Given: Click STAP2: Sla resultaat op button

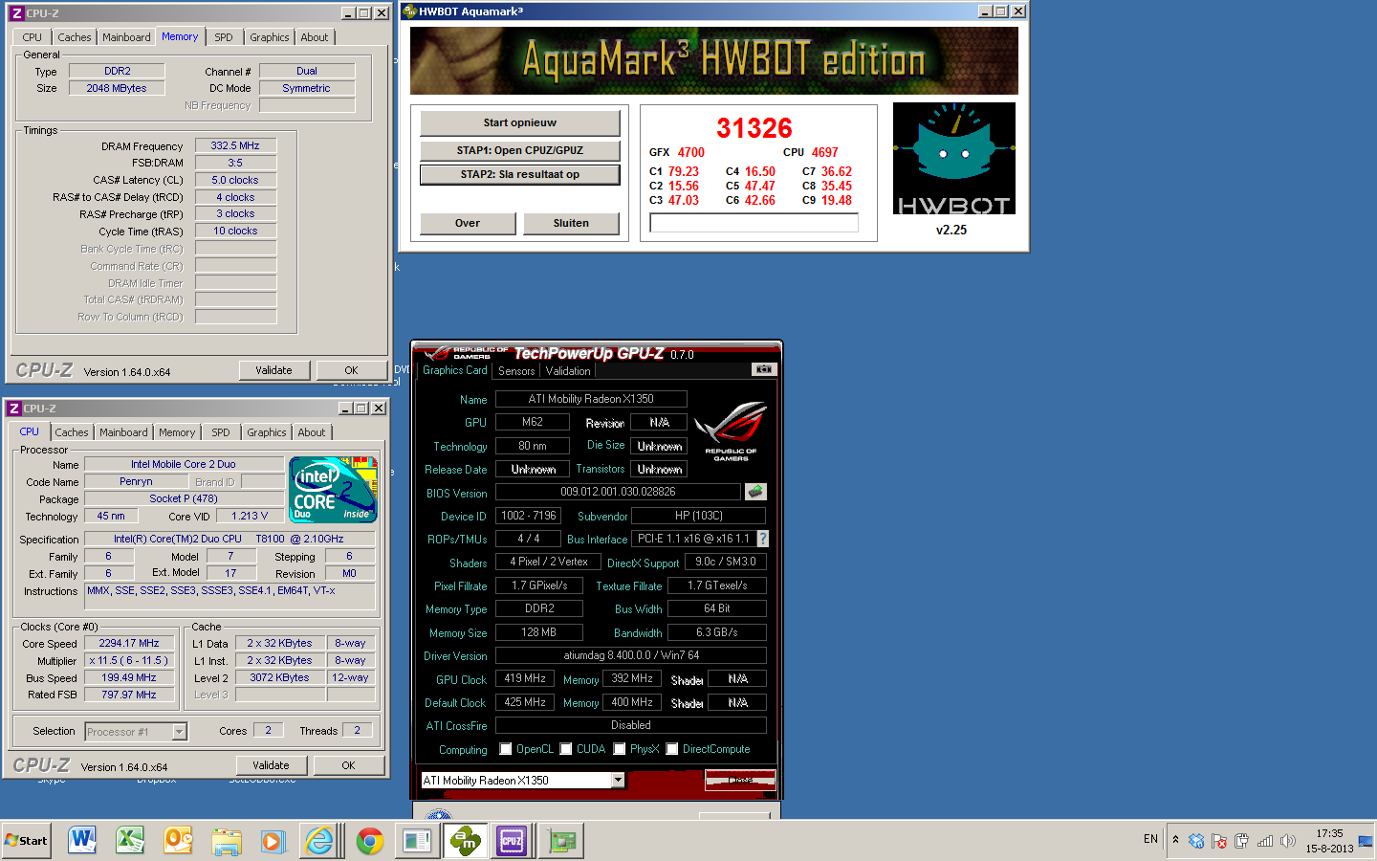Looking at the screenshot, I should (x=520, y=174).
